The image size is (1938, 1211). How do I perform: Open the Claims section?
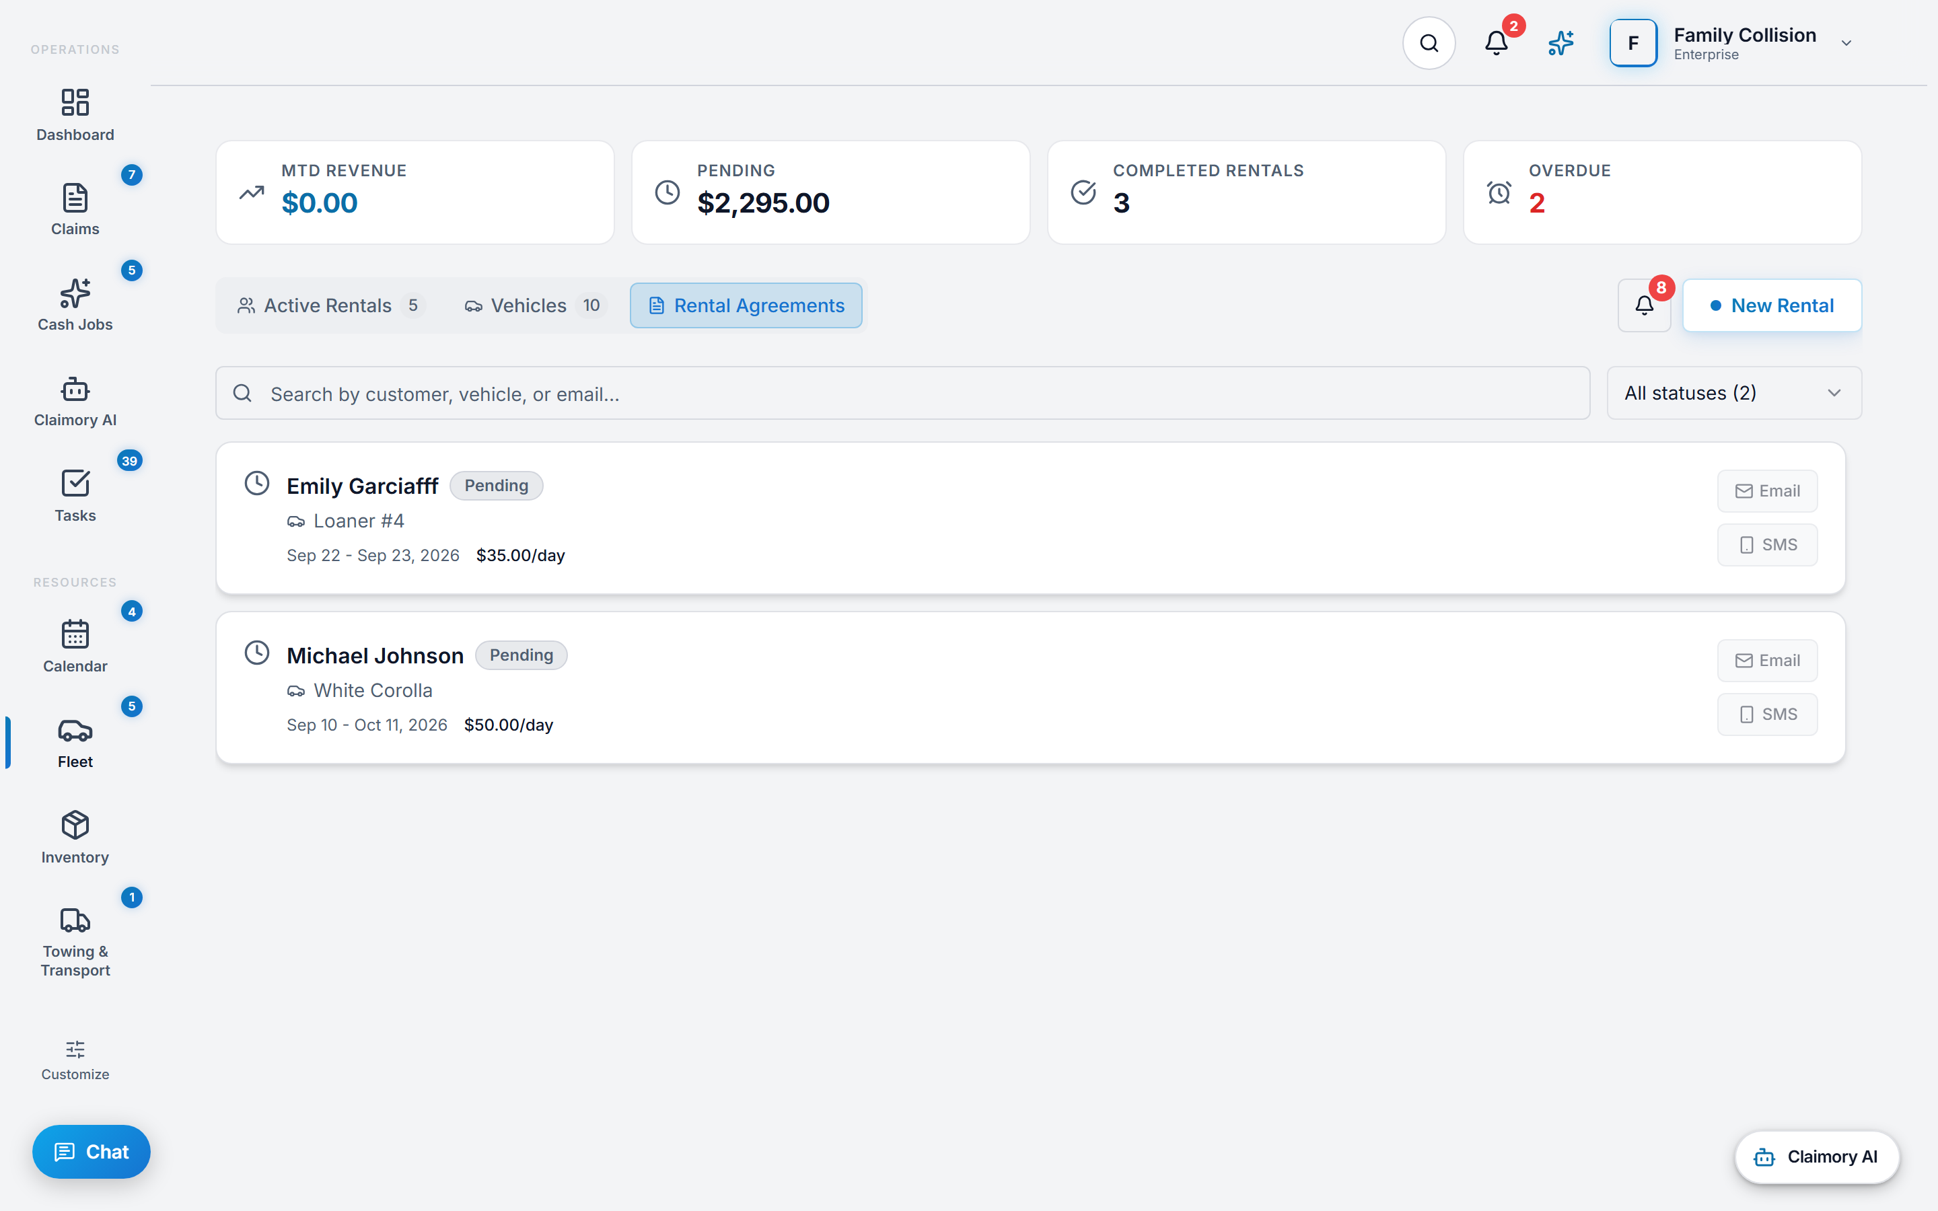pos(75,210)
